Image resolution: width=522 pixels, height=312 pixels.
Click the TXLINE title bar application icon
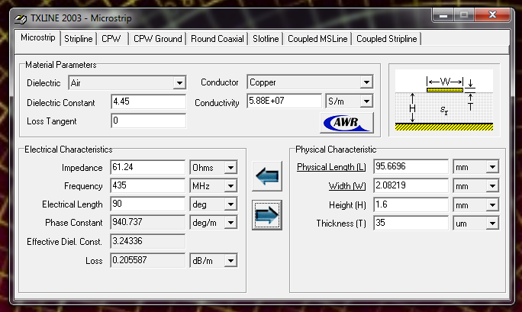21,18
